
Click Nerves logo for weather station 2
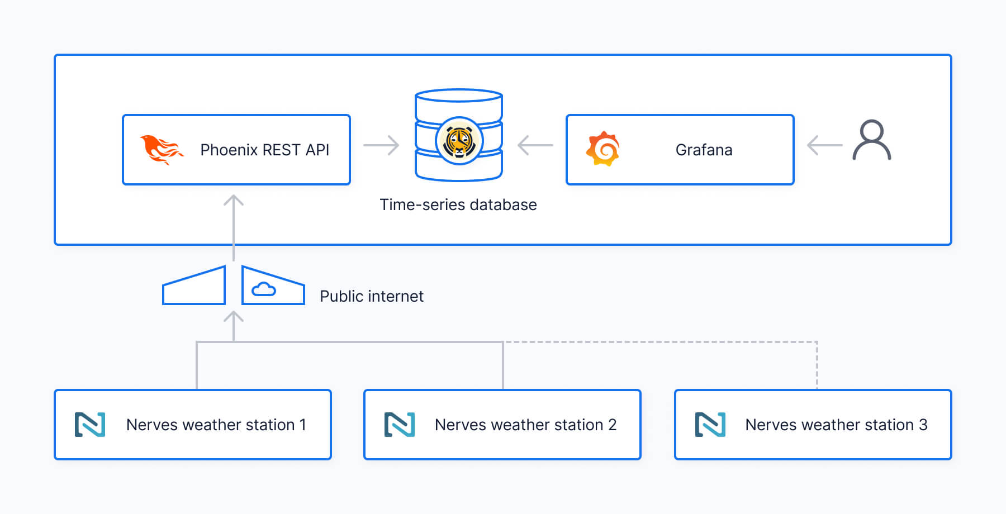[x=400, y=425]
